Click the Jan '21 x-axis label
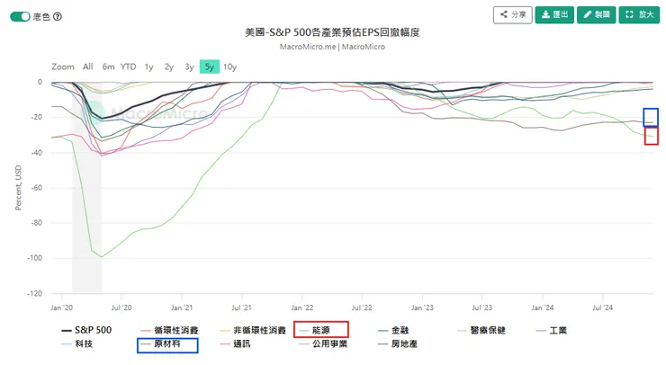The height and width of the screenshot is (365, 666). click(182, 307)
